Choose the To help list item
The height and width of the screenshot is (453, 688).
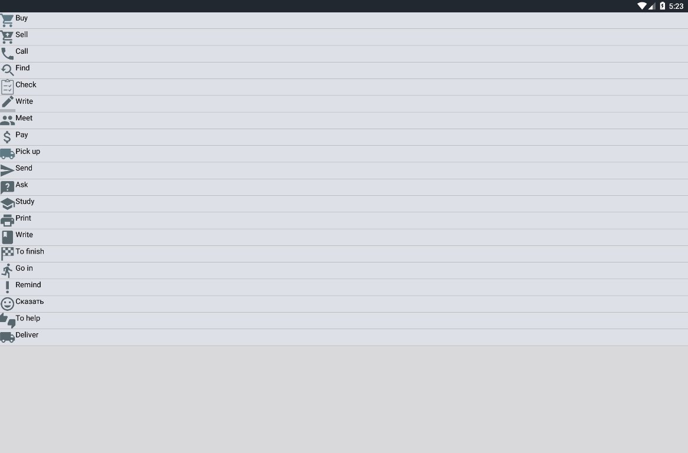[x=344, y=320]
